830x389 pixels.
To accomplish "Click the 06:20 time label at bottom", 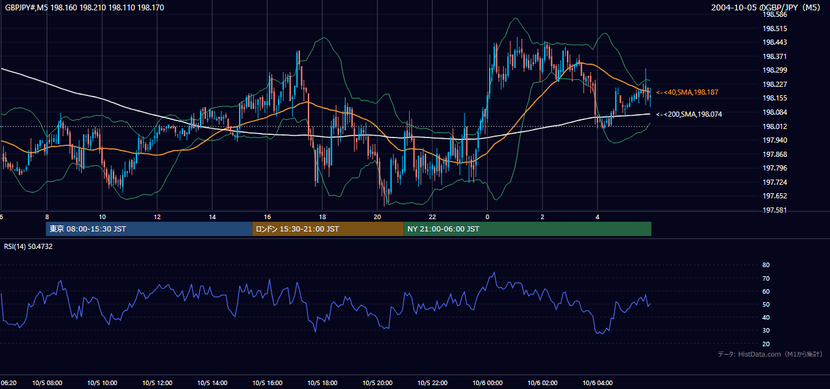I will (8, 383).
